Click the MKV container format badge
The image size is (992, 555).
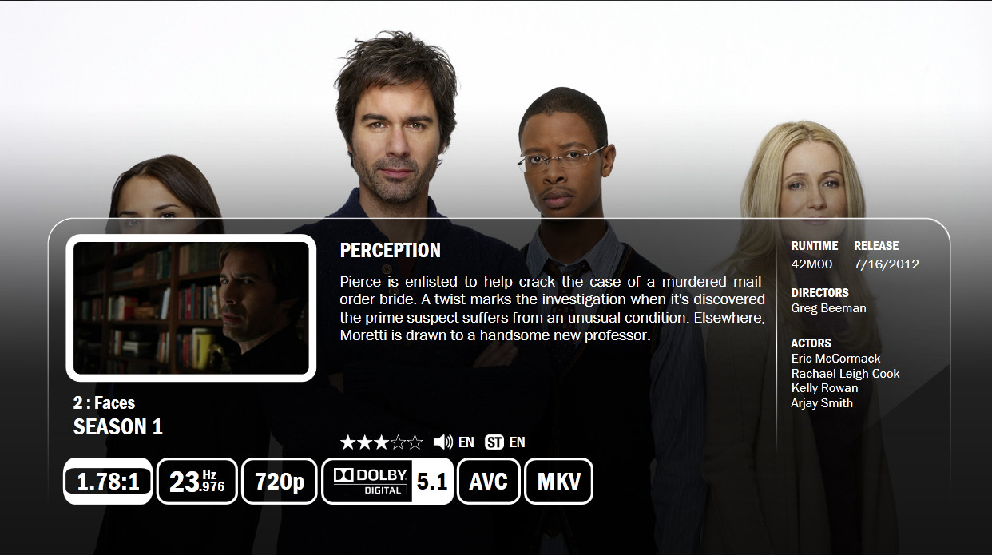pos(558,482)
